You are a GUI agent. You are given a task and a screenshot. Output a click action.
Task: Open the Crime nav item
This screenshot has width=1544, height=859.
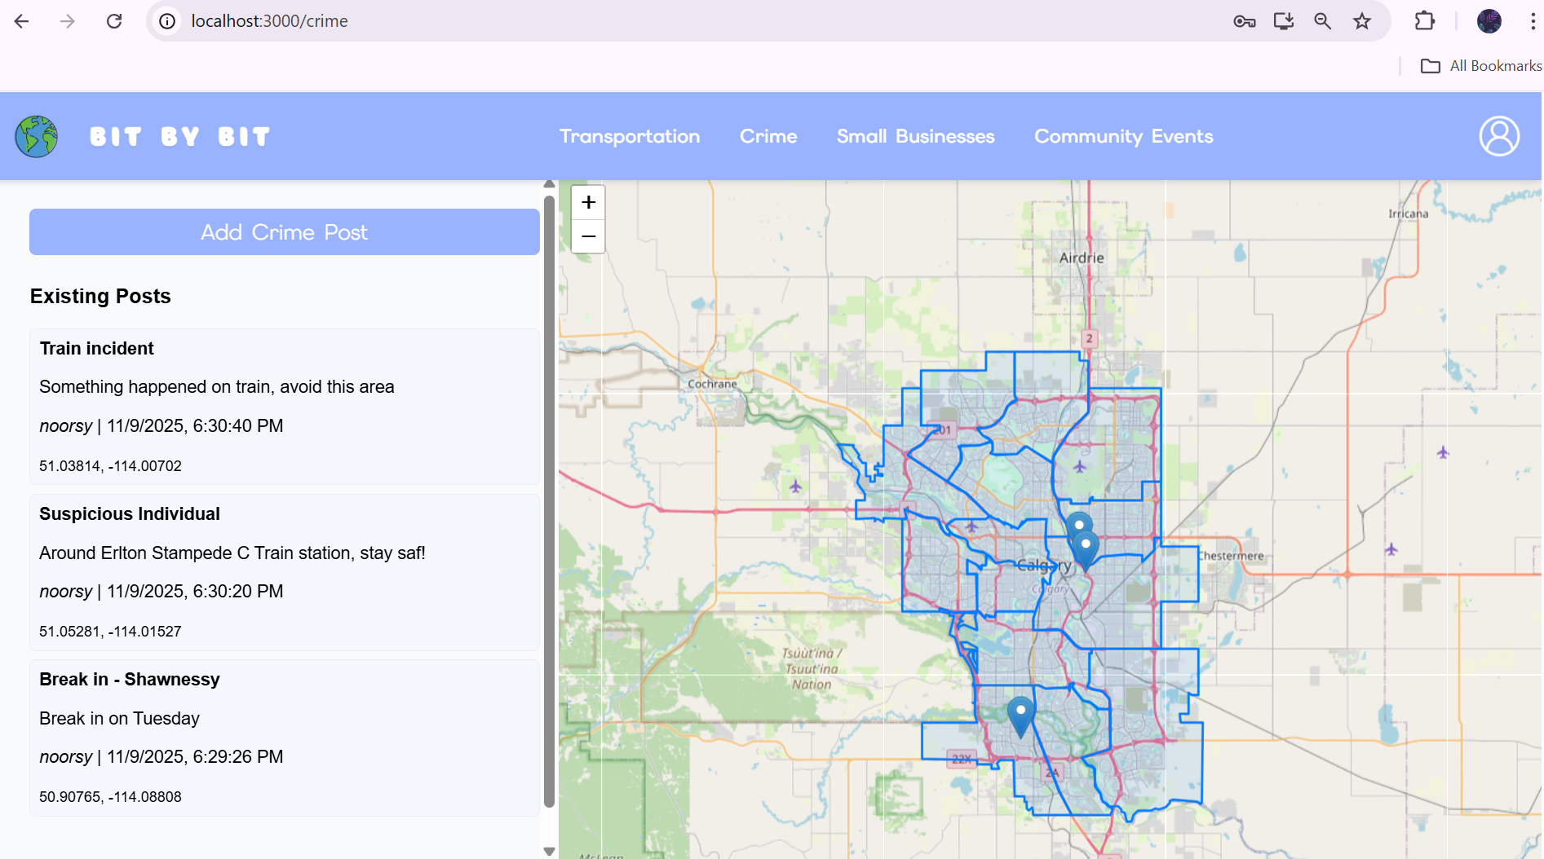(768, 137)
